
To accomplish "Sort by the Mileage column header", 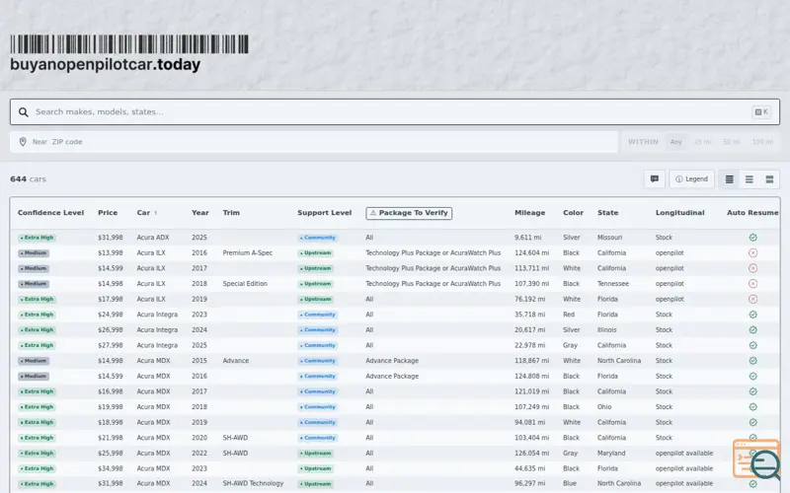I will tap(529, 213).
